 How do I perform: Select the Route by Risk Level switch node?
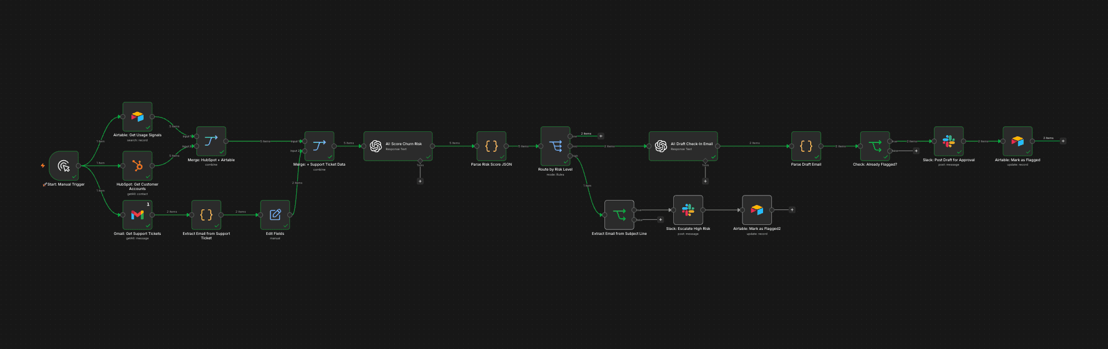click(556, 146)
